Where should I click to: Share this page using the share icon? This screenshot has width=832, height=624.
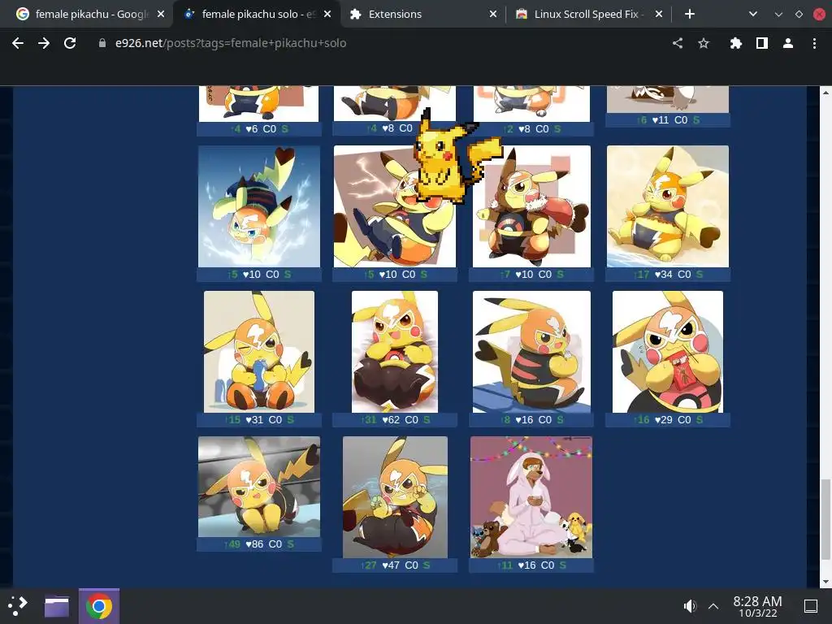click(x=678, y=43)
